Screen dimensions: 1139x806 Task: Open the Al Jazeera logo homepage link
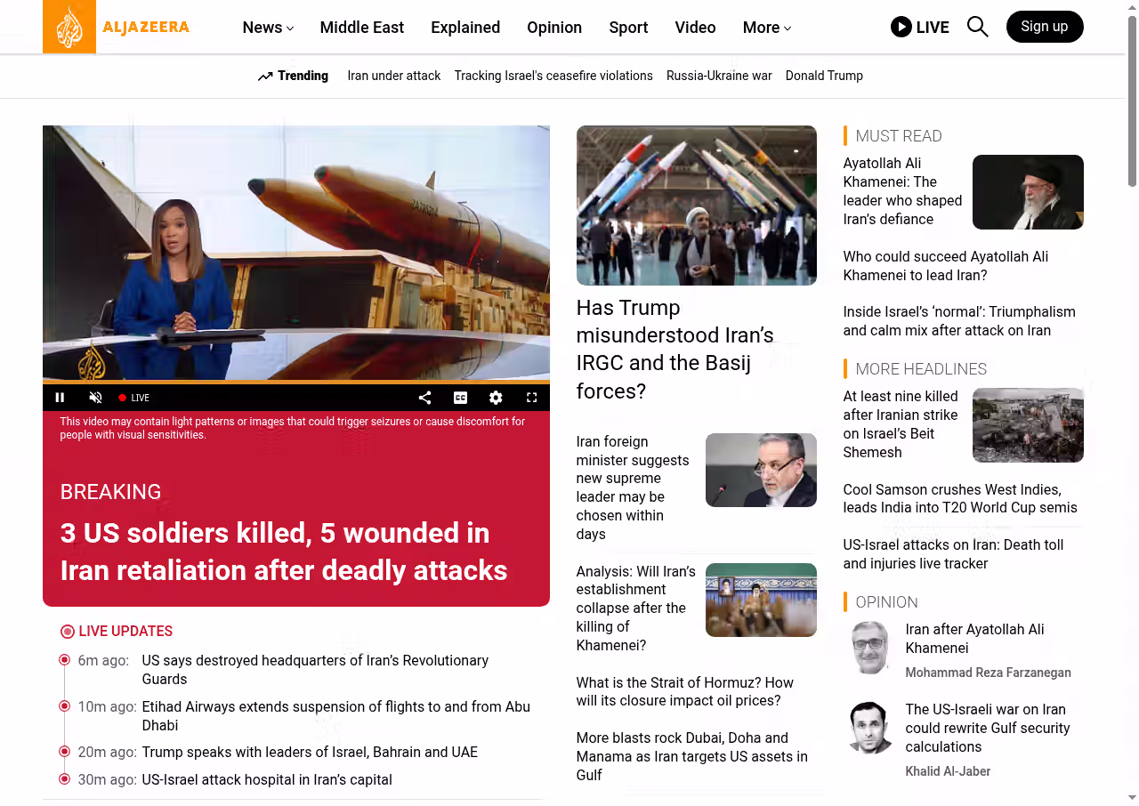click(x=117, y=27)
